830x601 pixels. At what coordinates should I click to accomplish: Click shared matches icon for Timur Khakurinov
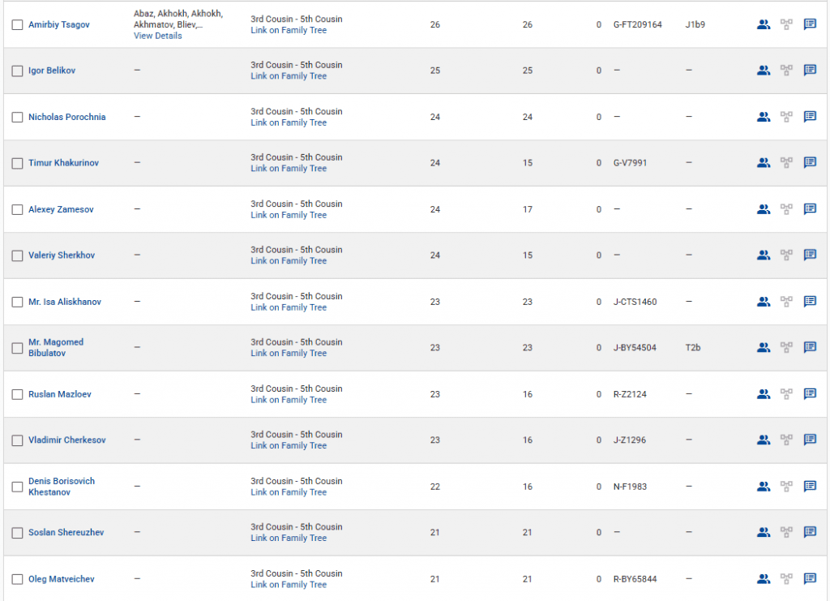tap(763, 163)
